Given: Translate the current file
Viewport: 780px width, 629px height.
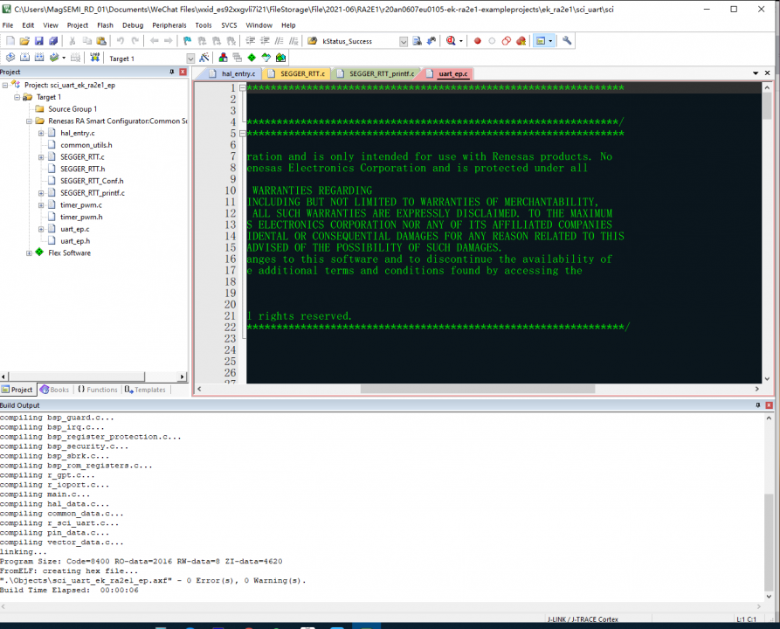Looking at the screenshot, I should pos(10,58).
